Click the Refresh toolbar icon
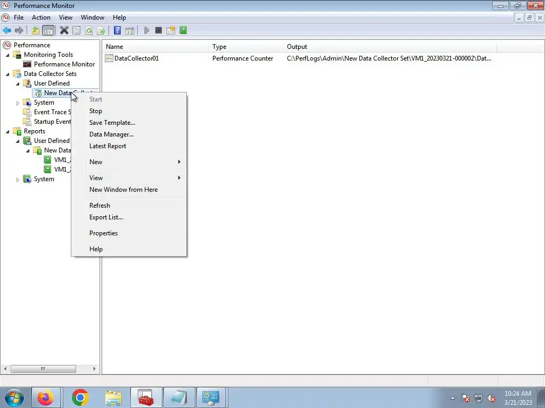This screenshot has width=545, height=408. tap(89, 30)
